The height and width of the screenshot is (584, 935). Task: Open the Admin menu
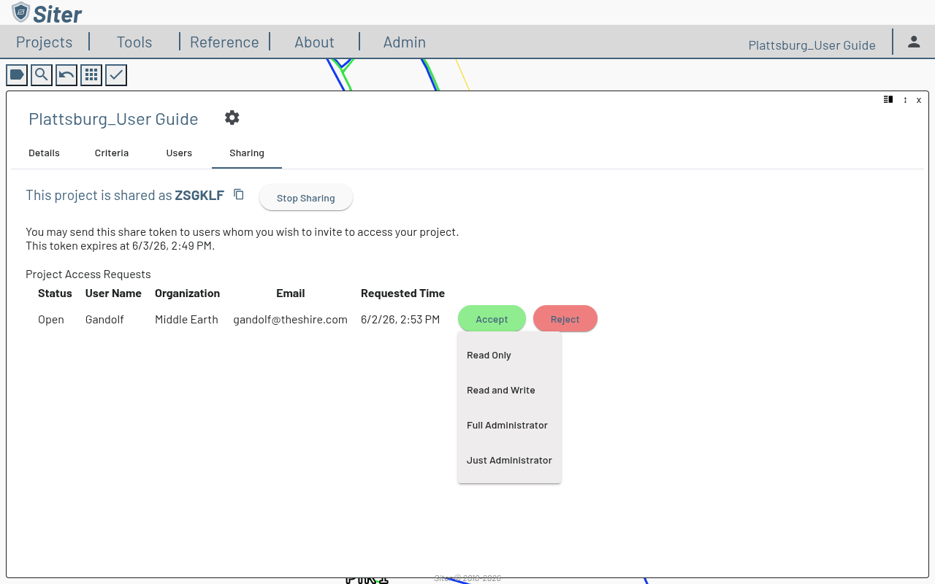tap(405, 42)
